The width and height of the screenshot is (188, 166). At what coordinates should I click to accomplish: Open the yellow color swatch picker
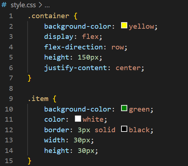coord(124,25)
